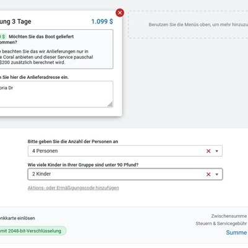
Task: Open the 4 Personen combo box
Action: tap(125, 151)
